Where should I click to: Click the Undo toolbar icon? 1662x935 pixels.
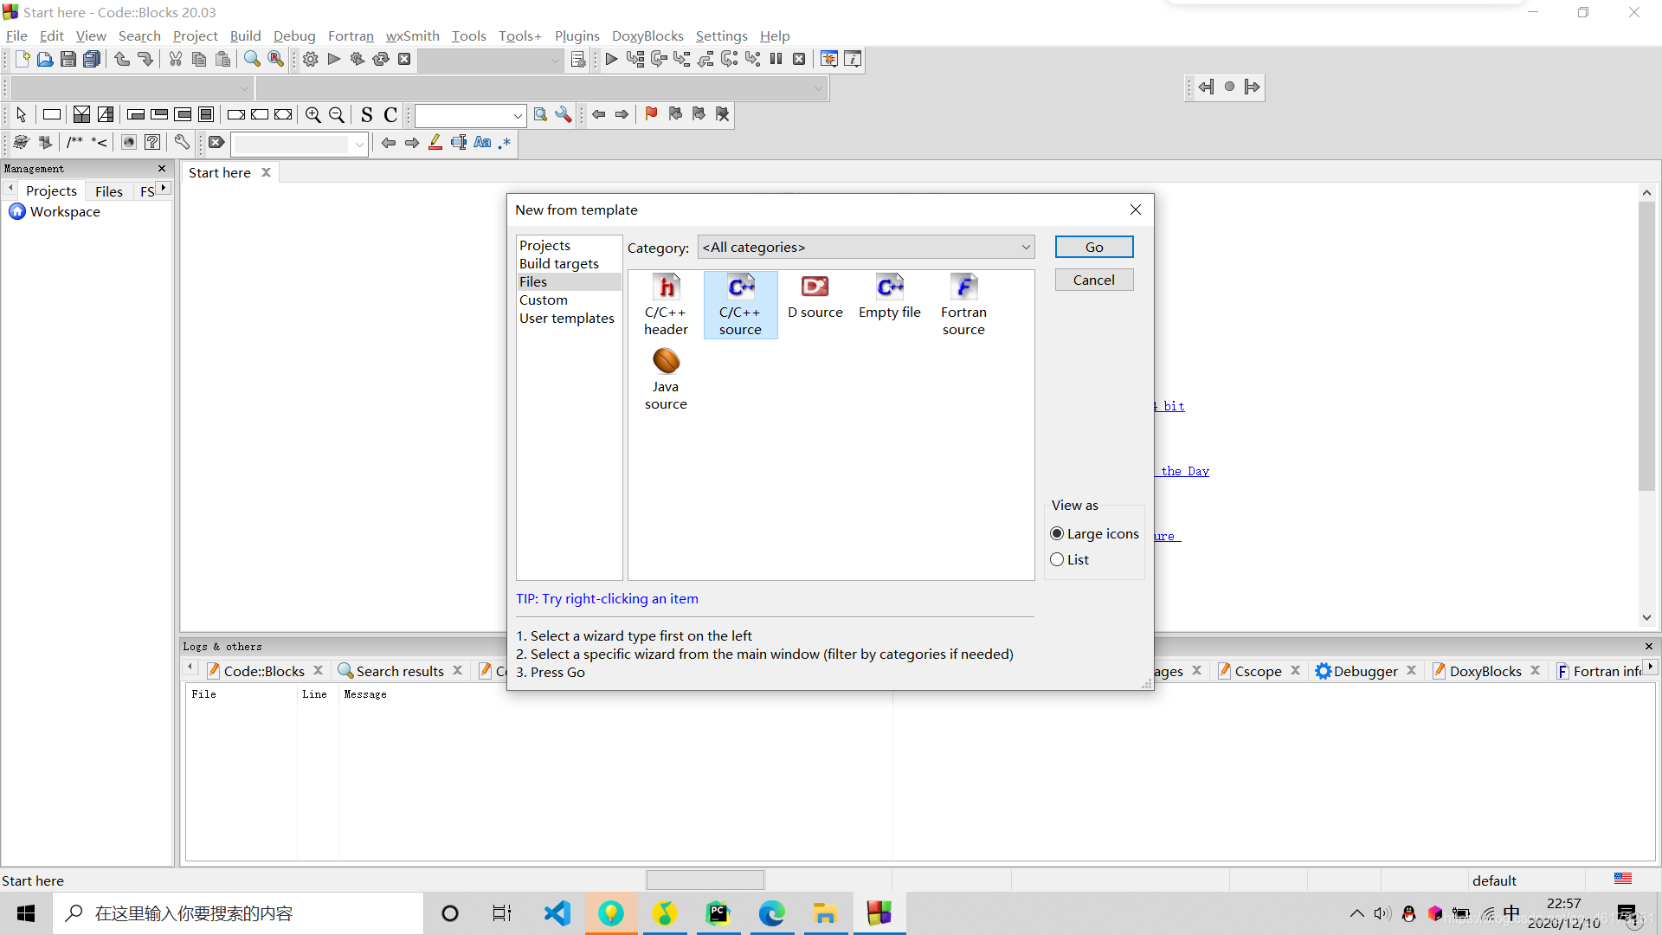pos(122,59)
